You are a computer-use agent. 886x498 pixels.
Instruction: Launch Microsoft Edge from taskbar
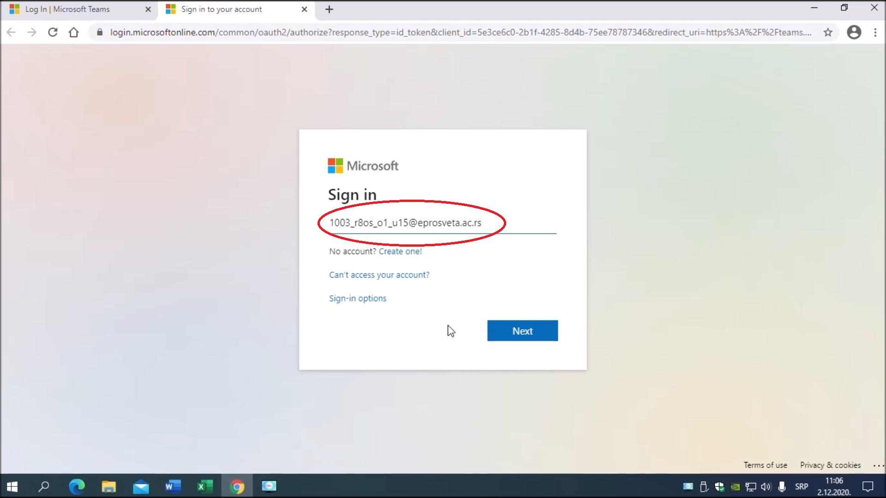[x=77, y=486]
